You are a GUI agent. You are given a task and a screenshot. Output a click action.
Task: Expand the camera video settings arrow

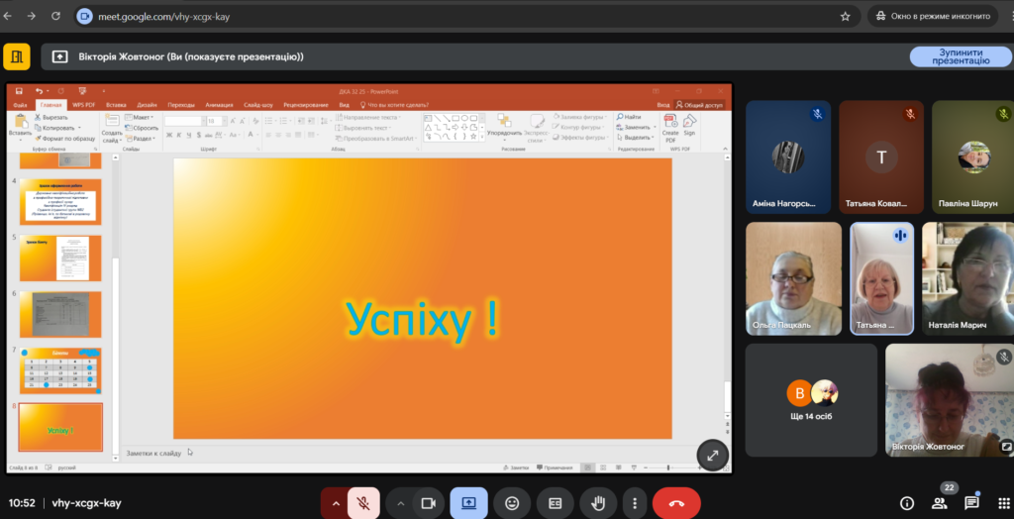pyautogui.click(x=400, y=503)
